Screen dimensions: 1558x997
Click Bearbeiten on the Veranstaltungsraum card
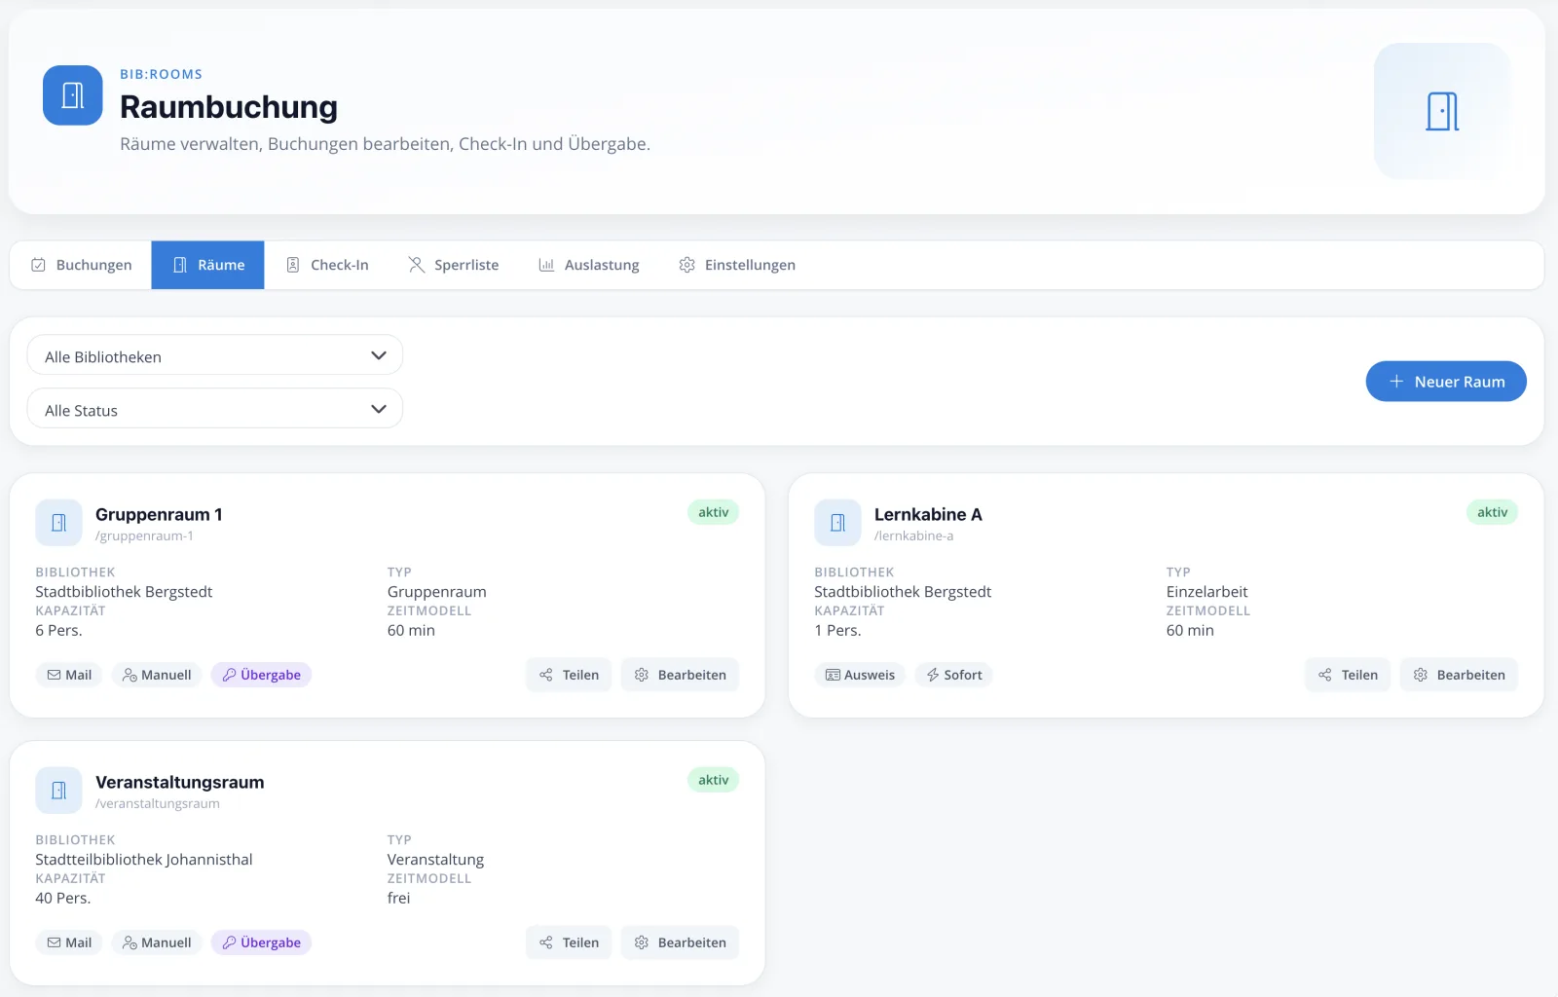click(x=680, y=942)
